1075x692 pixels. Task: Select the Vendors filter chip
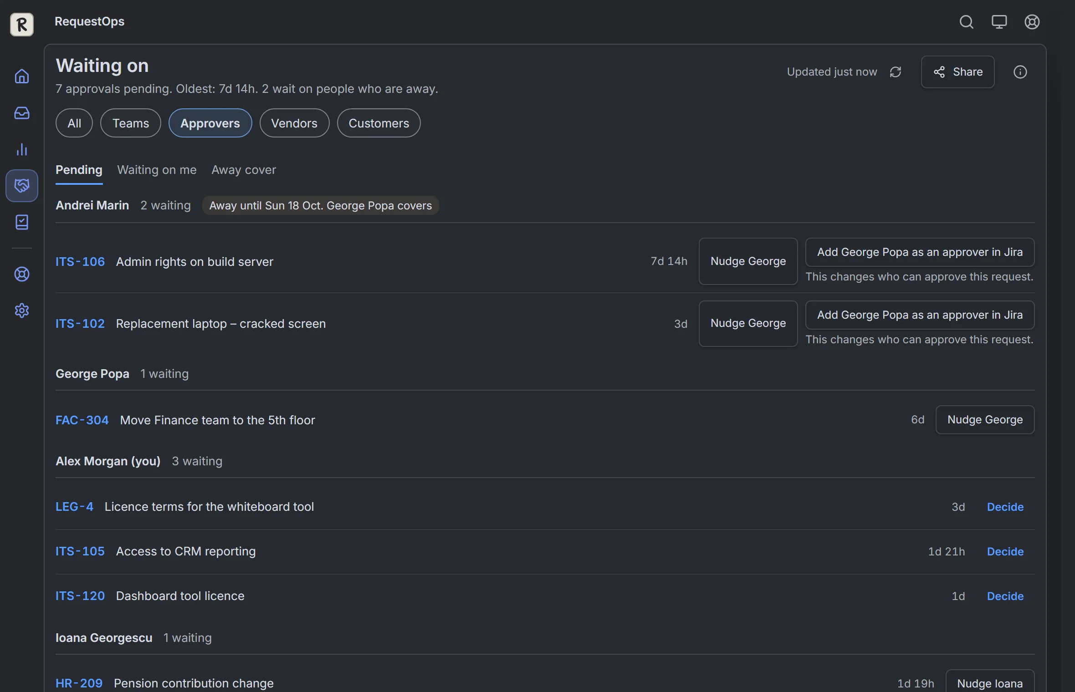point(294,123)
